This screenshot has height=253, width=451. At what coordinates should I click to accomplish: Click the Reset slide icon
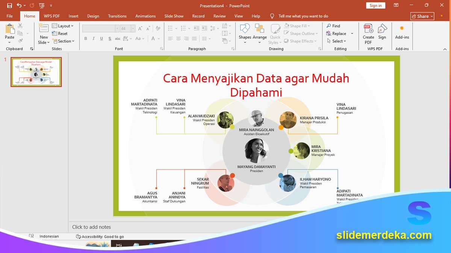point(55,33)
